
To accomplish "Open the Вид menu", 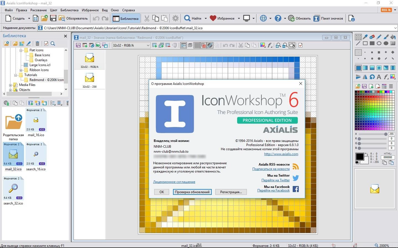I will click(105, 10).
